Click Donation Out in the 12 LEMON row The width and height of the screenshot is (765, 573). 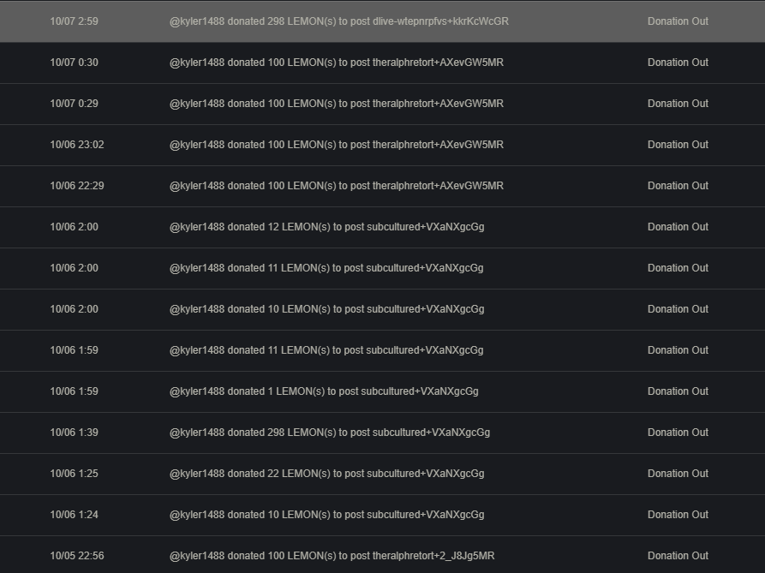678,227
